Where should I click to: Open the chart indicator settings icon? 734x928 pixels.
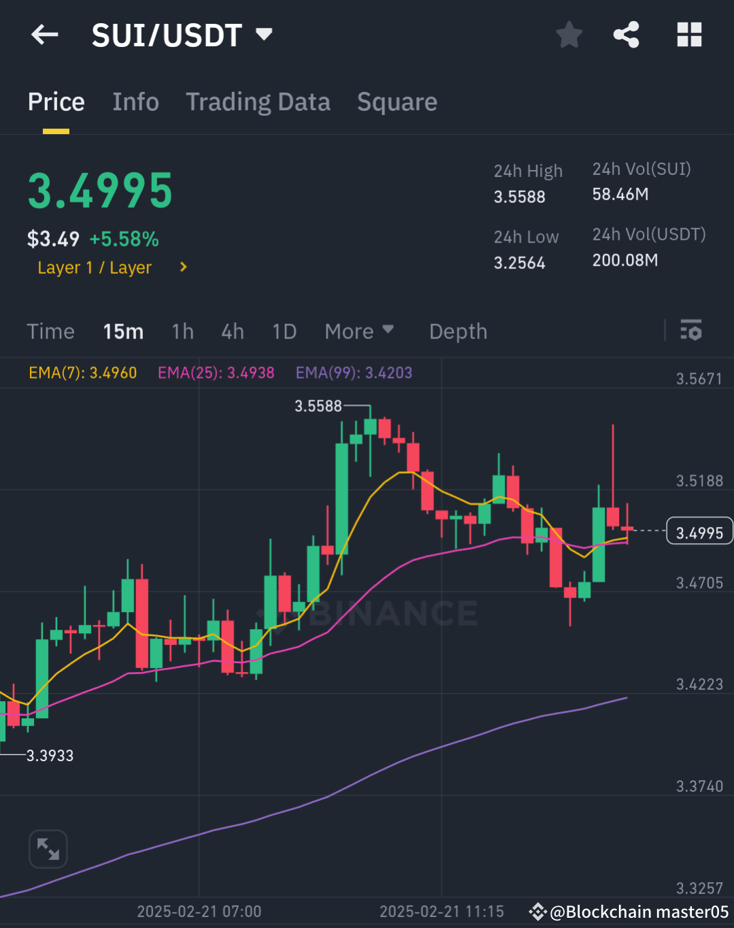tap(691, 331)
